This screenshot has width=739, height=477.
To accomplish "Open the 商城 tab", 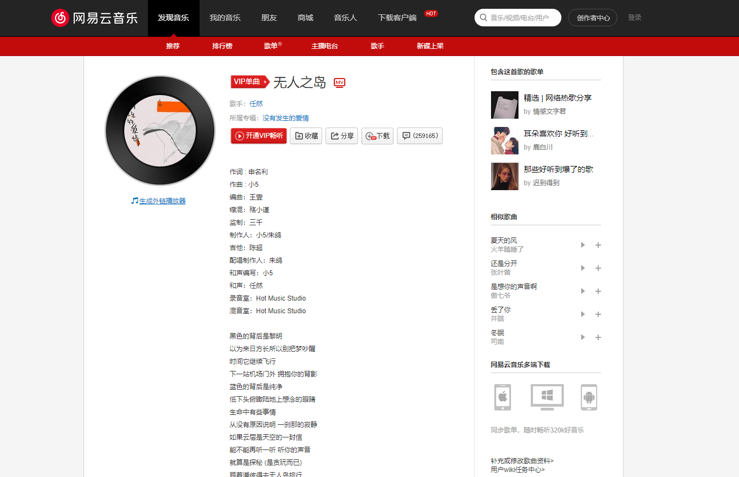I will (x=305, y=18).
